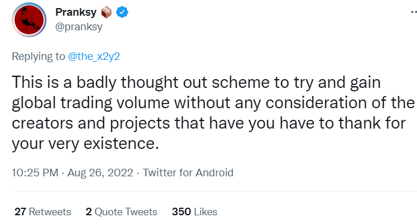View the 27 Retweets list
This screenshot has height=224, width=417.
(x=43, y=212)
